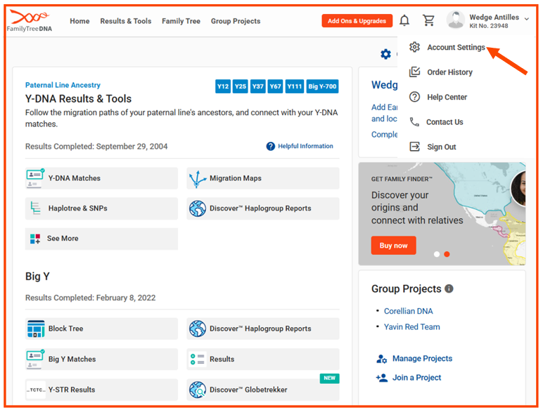
Task: Click globe icon in Big Y Haplogroup Reports
Action: pos(198,328)
